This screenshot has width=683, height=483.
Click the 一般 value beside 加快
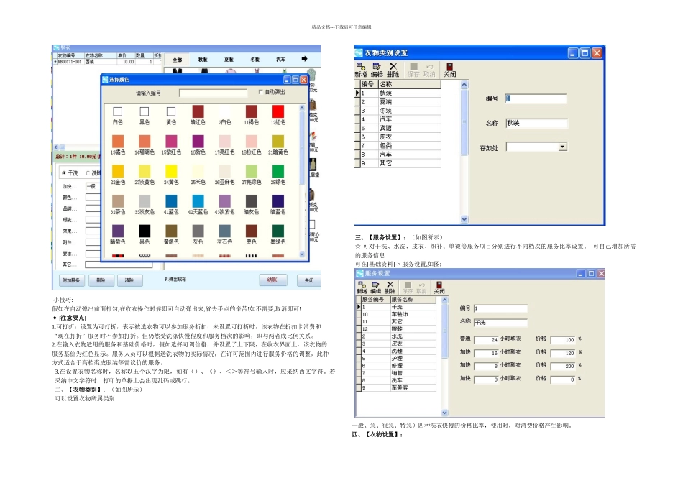point(93,186)
